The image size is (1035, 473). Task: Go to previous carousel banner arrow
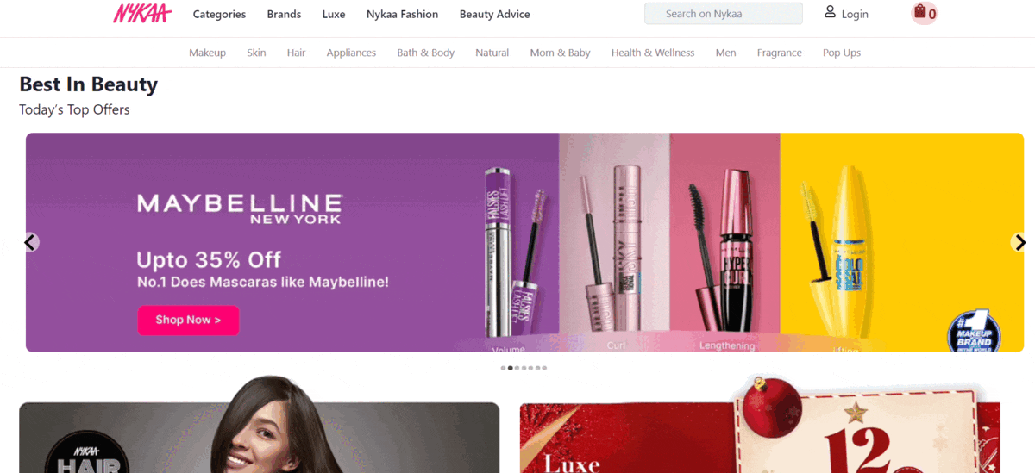click(x=31, y=243)
